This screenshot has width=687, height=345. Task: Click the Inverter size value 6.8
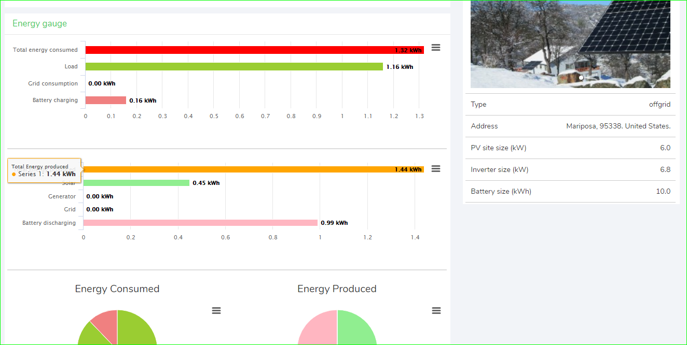[665, 169]
